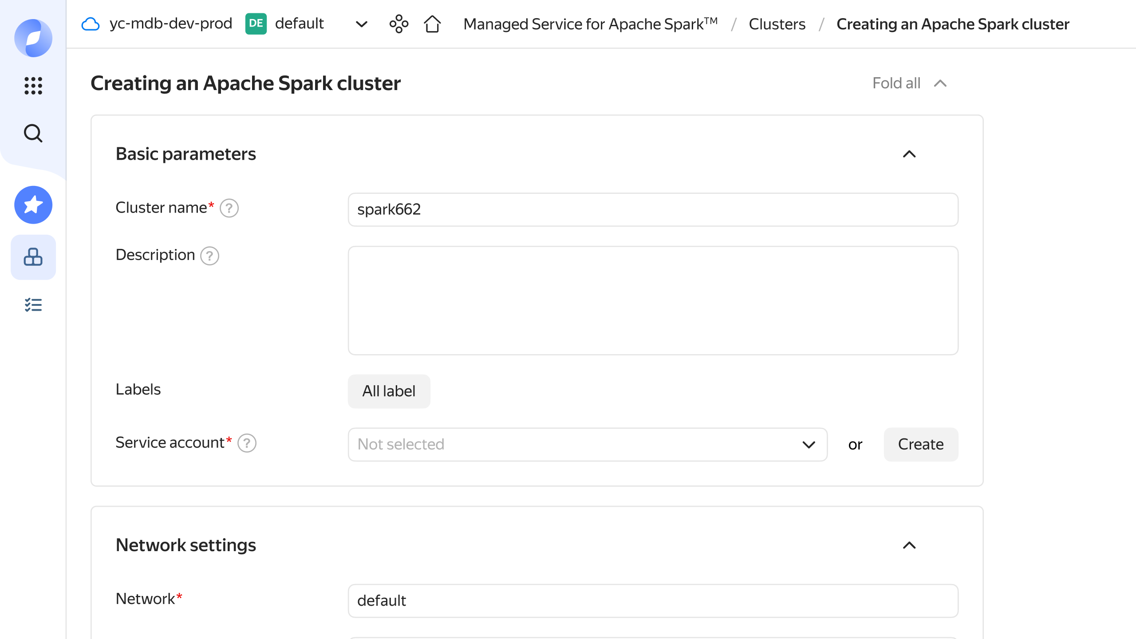Focus the Description text area
Screen dimensions: 1136x639
pos(653,300)
